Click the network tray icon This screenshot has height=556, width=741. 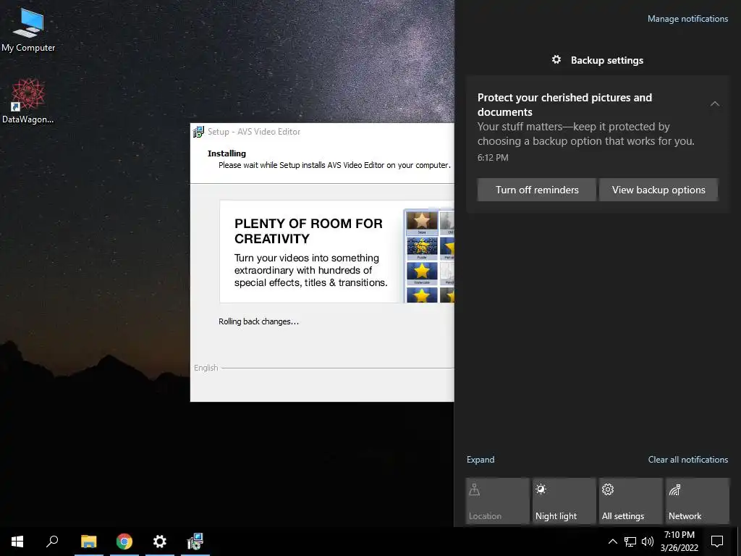tap(630, 542)
